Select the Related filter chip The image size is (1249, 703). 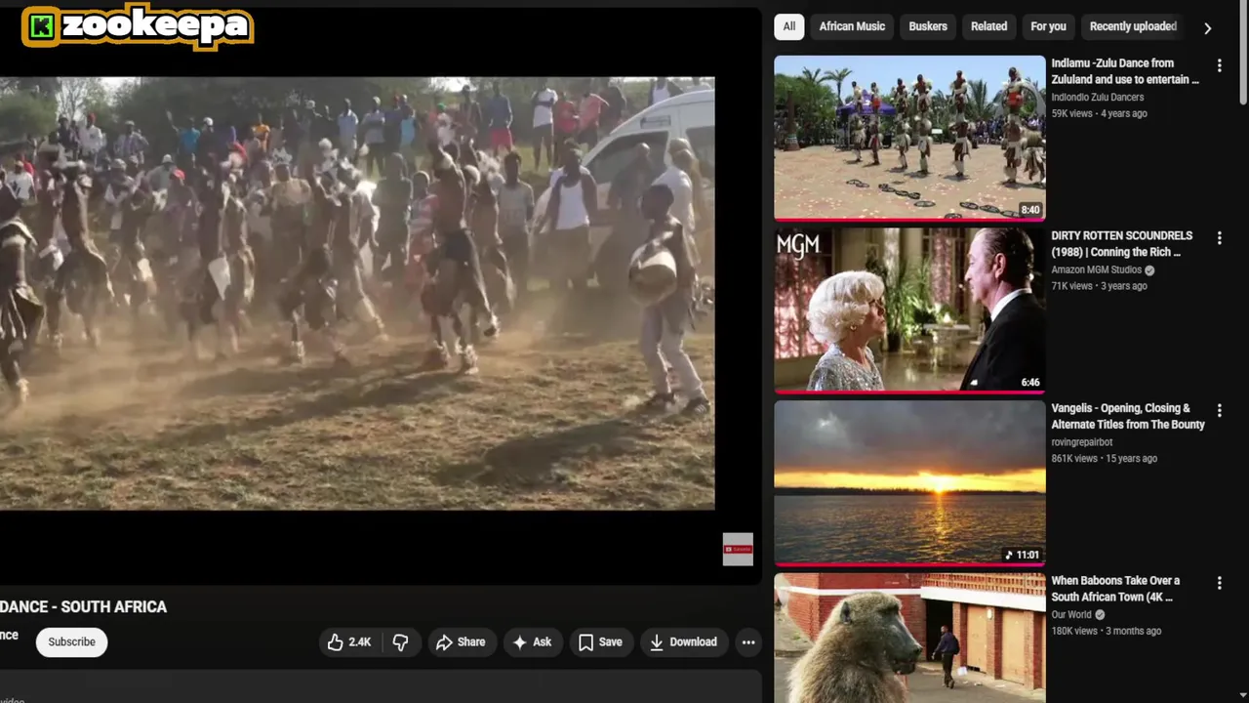coord(988,26)
